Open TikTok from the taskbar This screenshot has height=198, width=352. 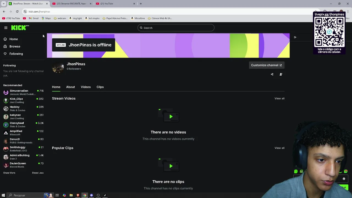point(105,195)
